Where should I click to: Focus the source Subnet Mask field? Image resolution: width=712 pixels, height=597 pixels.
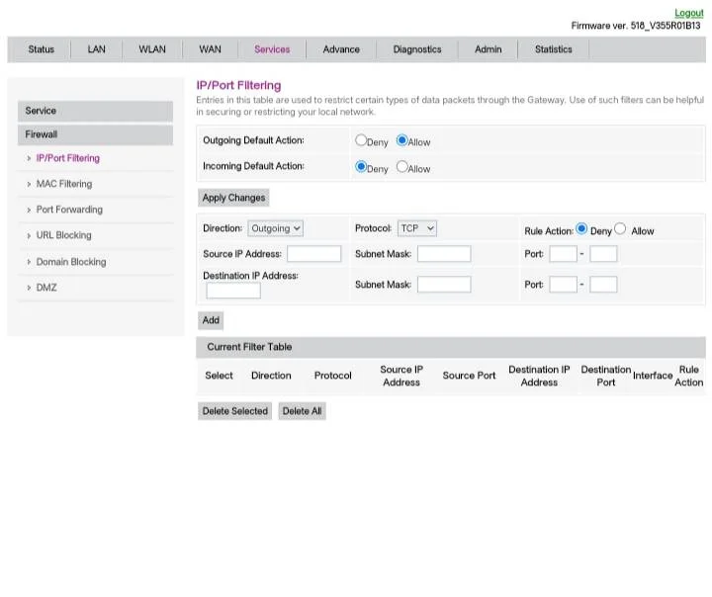(x=444, y=254)
